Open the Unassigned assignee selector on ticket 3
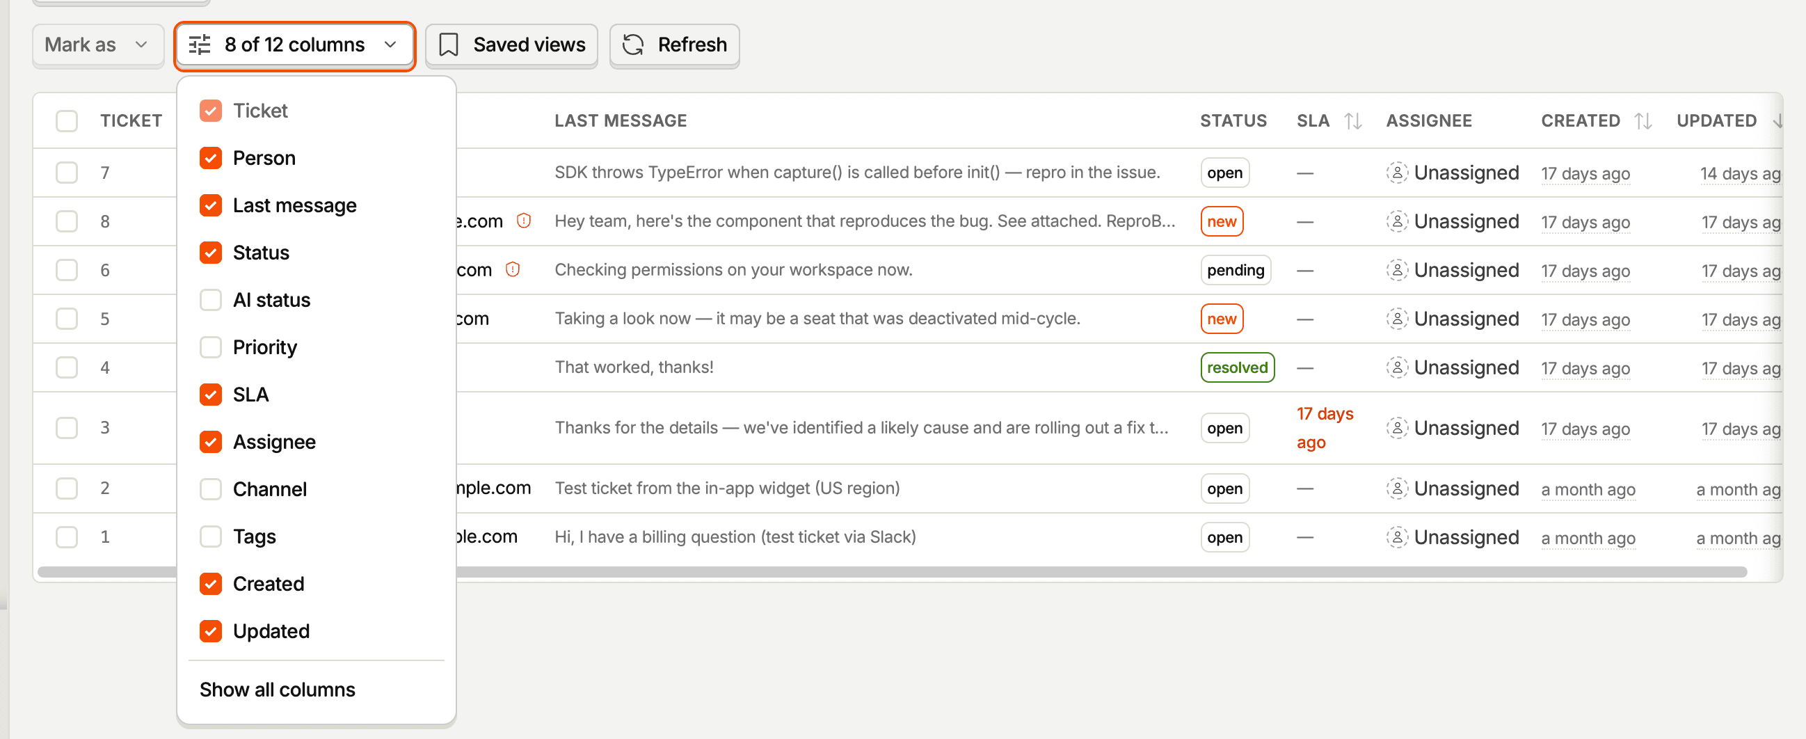The height and width of the screenshot is (739, 1806). [x=1453, y=428]
